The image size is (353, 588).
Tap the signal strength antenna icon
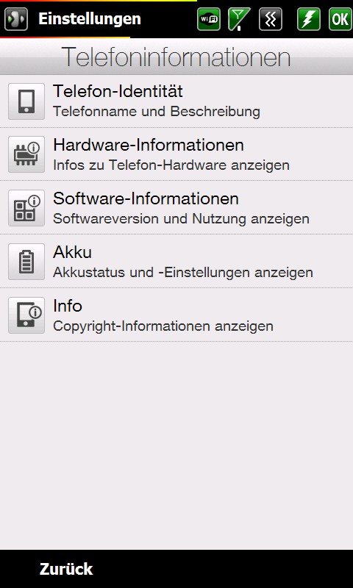point(239,19)
